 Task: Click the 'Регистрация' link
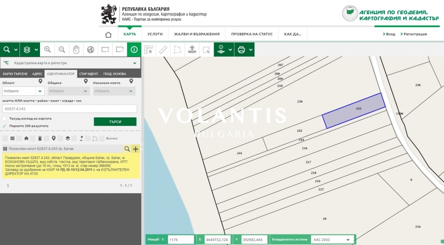(x=414, y=34)
